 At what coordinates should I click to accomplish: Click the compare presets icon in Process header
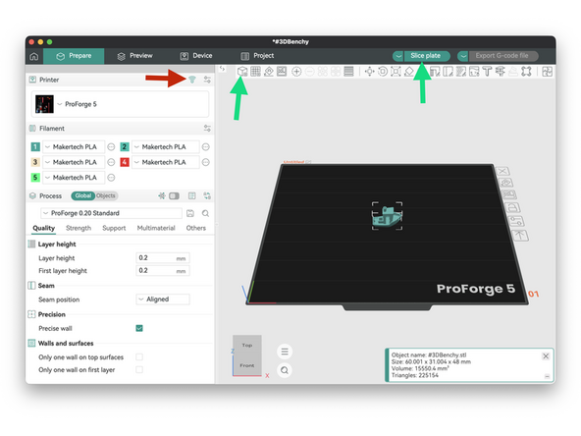pos(192,195)
